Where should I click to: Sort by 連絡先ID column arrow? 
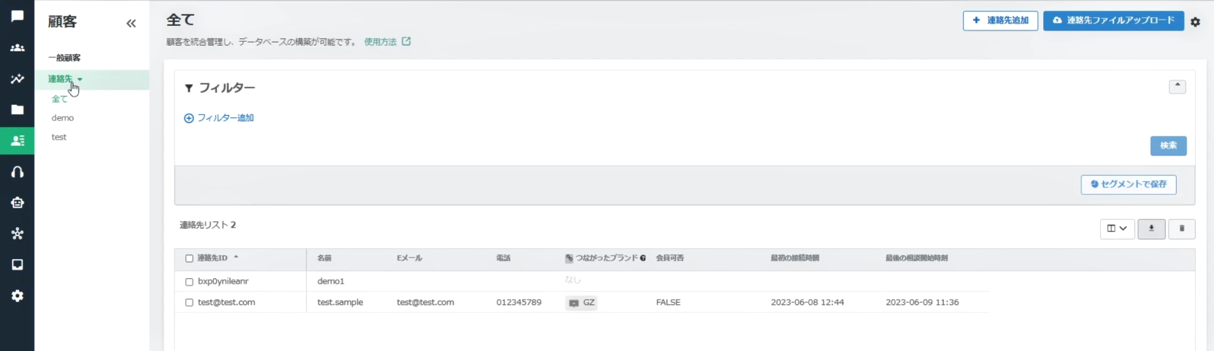tap(236, 257)
